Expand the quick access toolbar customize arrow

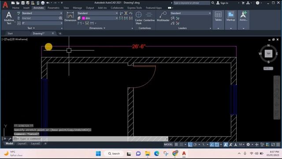coord(62,3)
